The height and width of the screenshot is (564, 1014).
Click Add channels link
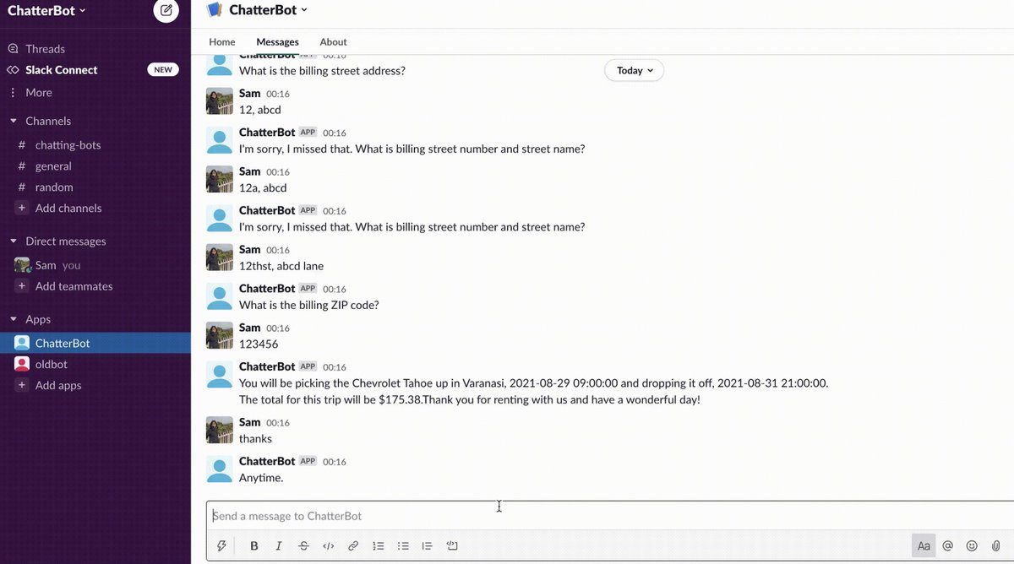coord(68,209)
